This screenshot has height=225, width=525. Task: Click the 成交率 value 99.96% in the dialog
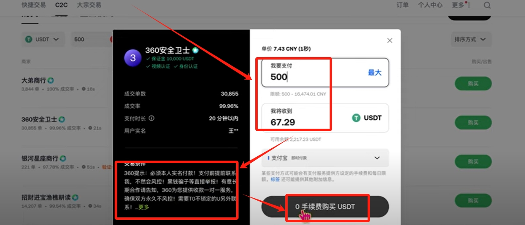[229, 106]
